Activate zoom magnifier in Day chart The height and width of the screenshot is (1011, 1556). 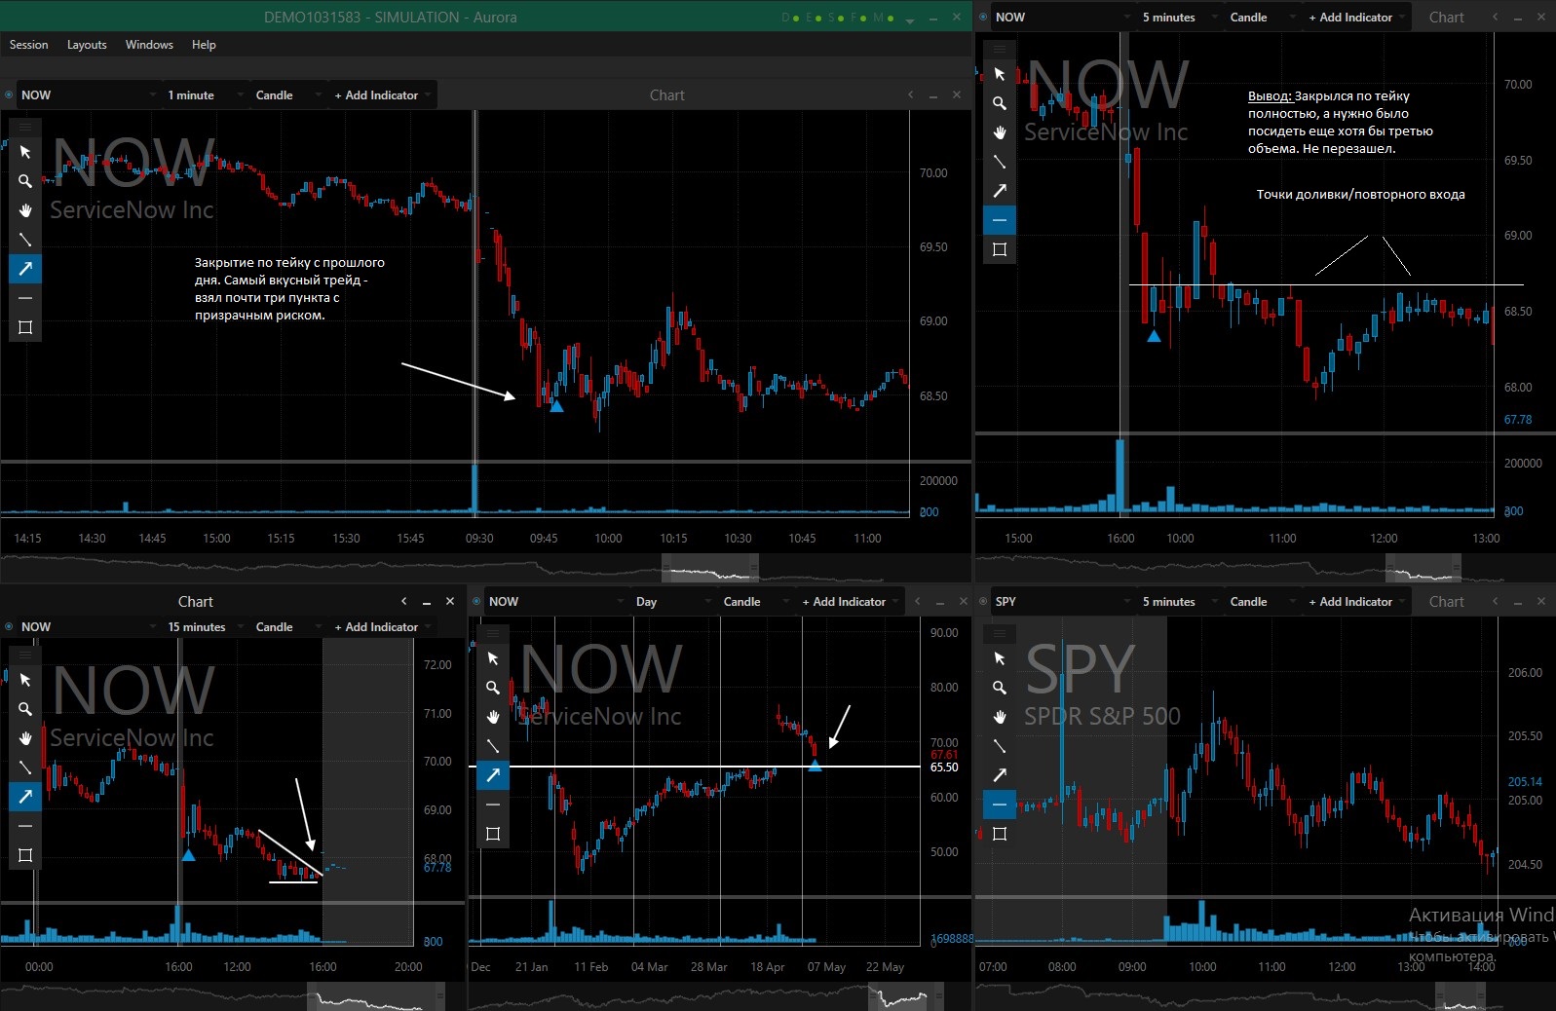(x=493, y=688)
